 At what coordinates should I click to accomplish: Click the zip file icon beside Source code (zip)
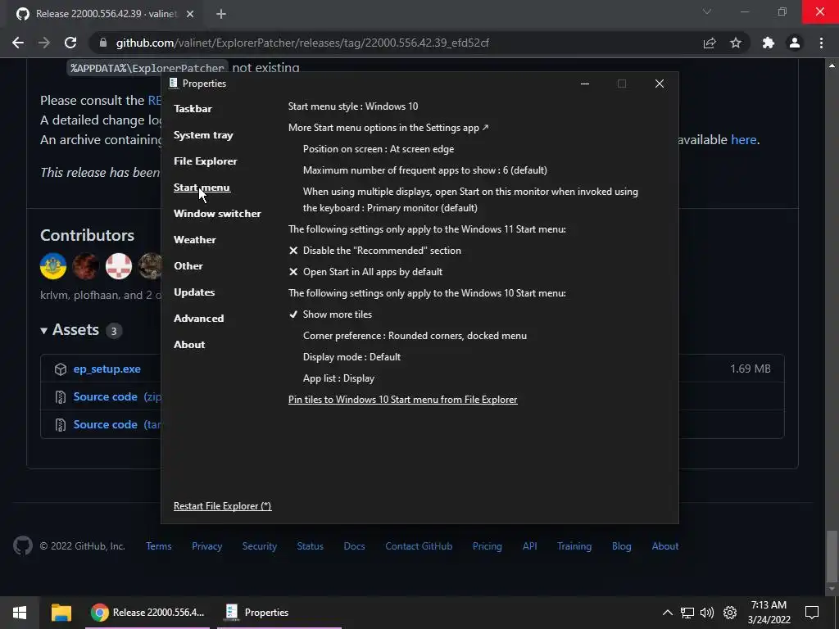(61, 397)
